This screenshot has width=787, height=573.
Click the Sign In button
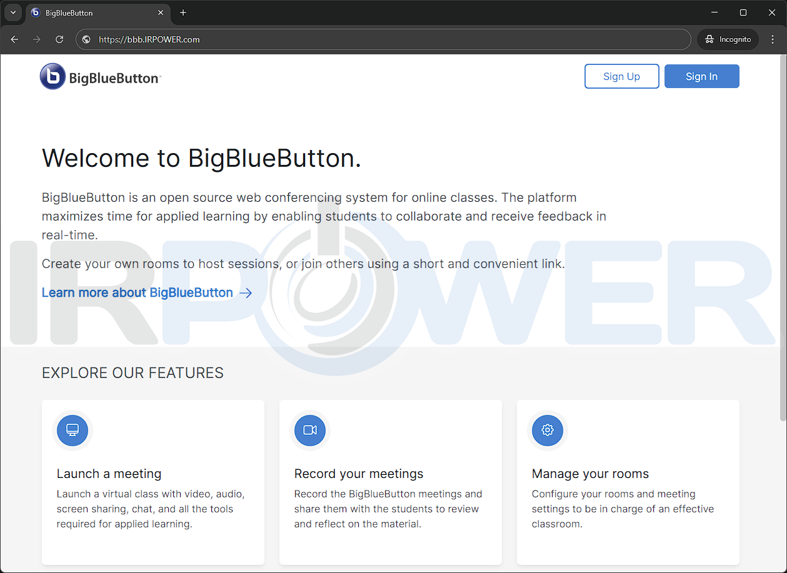click(701, 76)
